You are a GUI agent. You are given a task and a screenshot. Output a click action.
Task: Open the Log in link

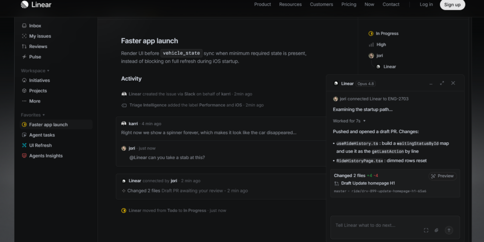click(x=426, y=4)
